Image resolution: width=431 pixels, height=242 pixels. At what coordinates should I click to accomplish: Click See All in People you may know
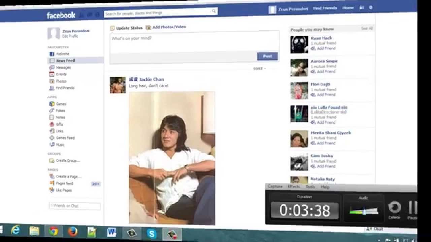point(367,29)
